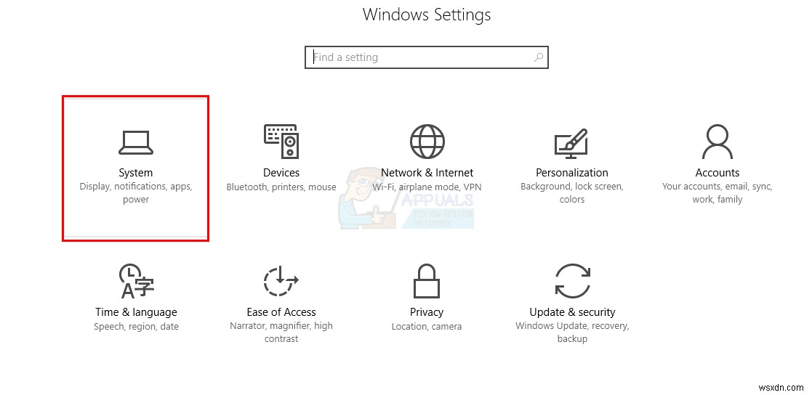Viewport: 812px width, 395px height.
Task: Select the Update & security arrows icon
Action: tap(572, 281)
